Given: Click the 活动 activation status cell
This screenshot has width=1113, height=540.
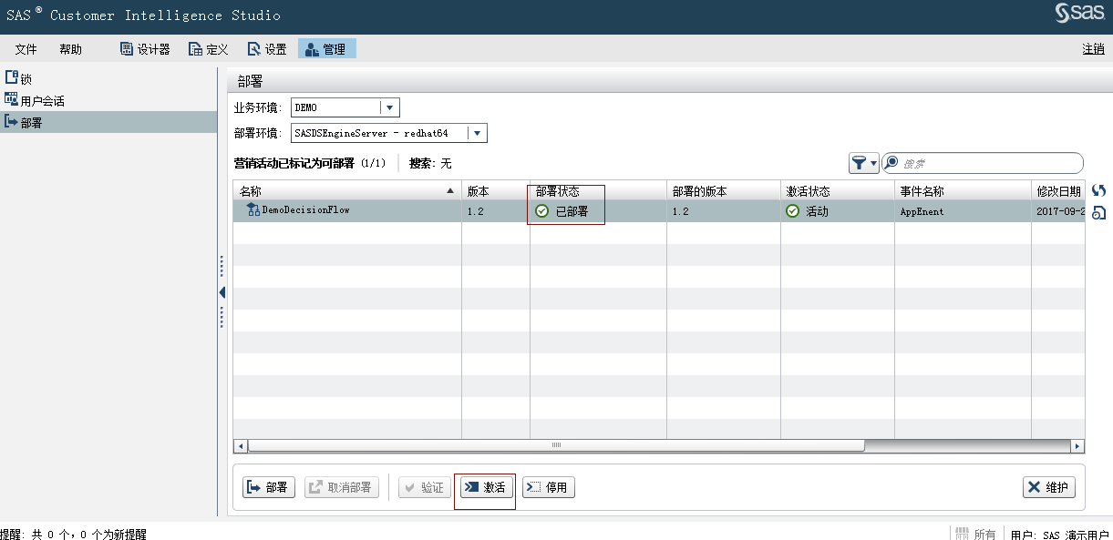Looking at the screenshot, I should pyautogui.click(x=838, y=211).
